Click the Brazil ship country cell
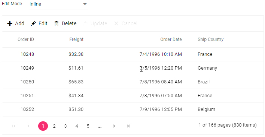The height and width of the screenshot is (137, 265). (204, 82)
